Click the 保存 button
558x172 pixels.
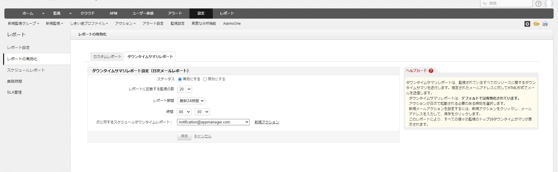coord(184,136)
